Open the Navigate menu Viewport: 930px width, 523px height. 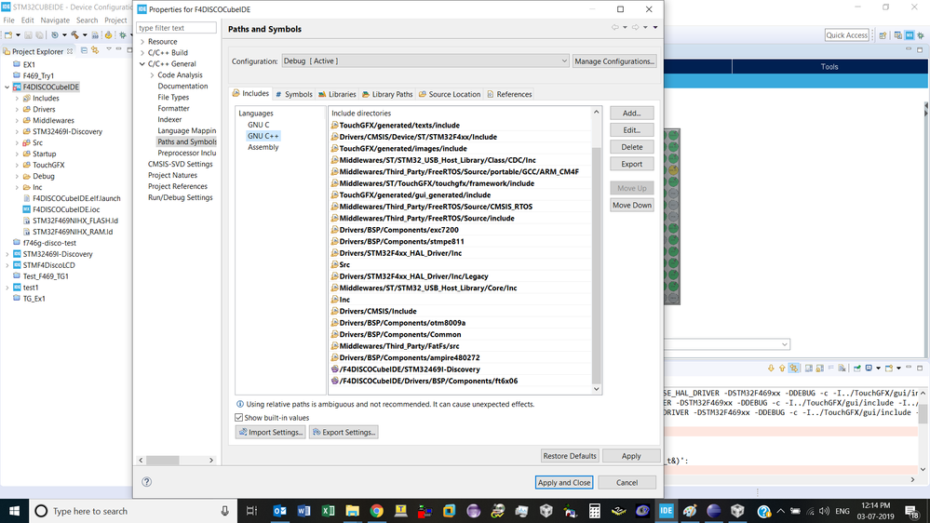55,20
